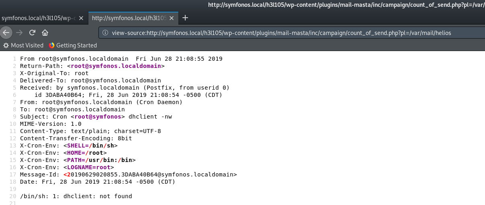Open the Getting Started bookmark
Image resolution: width=485 pixels, height=205 pixels.
(73, 45)
